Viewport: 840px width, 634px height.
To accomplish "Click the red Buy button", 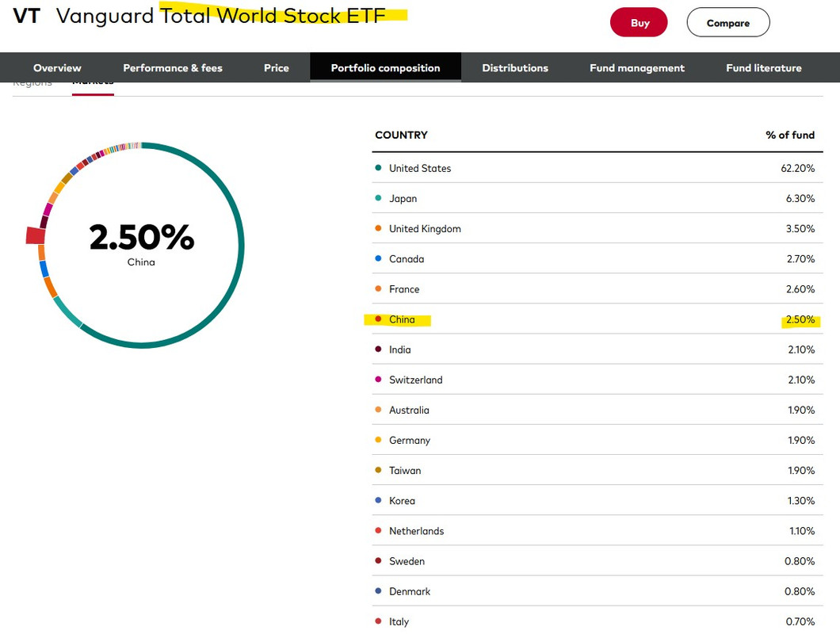I will click(x=639, y=22).
